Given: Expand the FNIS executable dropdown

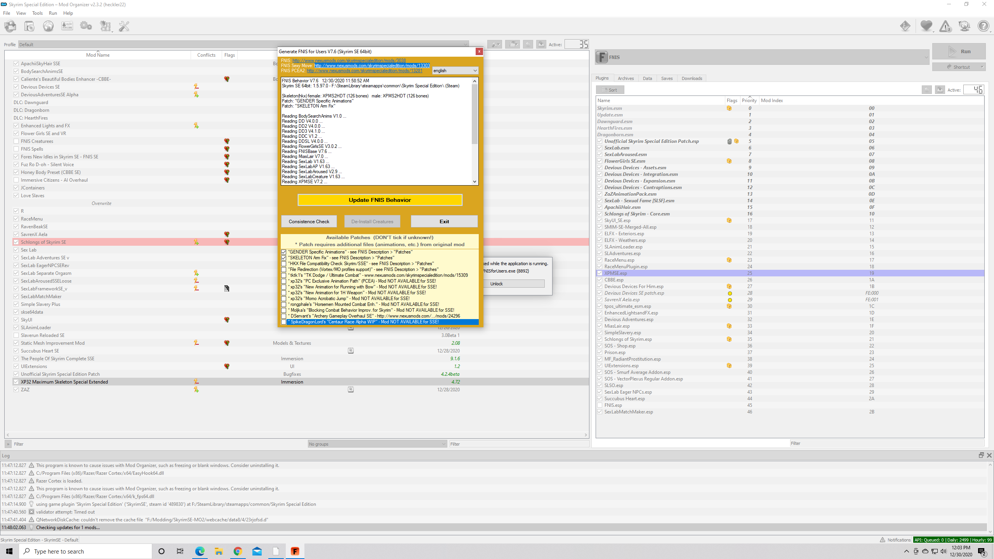Looking at the screenshot, I should point(762,57).
